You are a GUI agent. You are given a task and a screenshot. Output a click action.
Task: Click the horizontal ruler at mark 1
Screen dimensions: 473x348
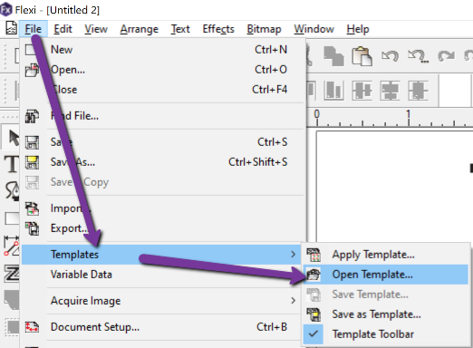click(409, 118)
